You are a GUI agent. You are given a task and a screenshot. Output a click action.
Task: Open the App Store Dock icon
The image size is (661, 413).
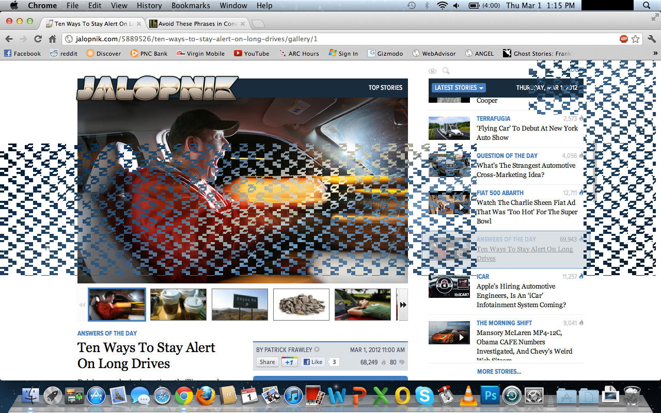tap(96, 396)
